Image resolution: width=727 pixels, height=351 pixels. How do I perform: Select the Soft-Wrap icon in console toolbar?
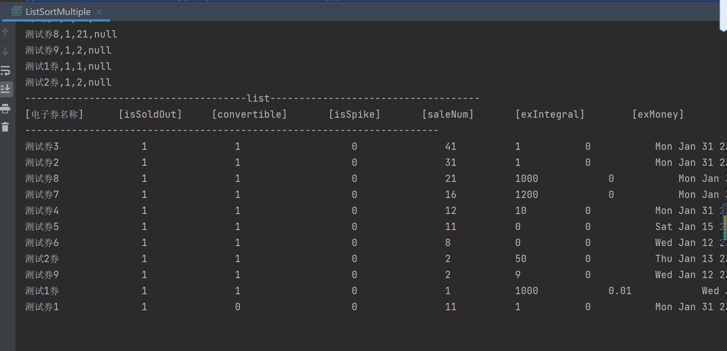click(5, 71)
